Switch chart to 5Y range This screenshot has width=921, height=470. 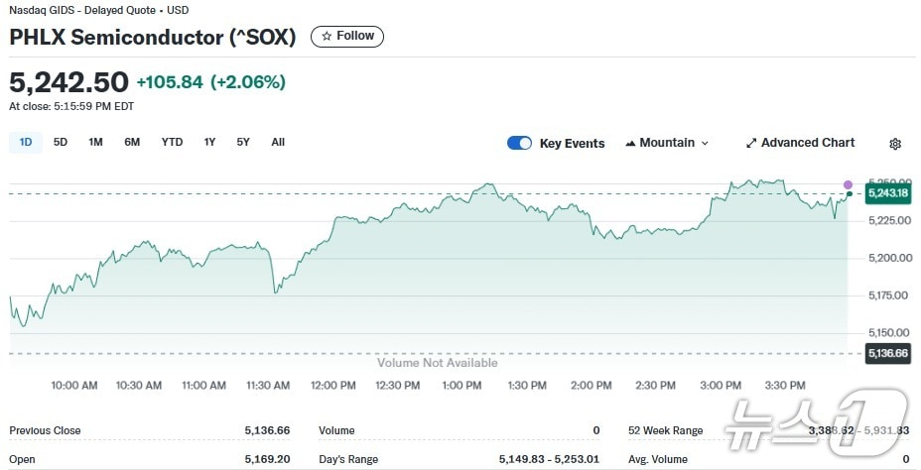click(x=243, y=142)
